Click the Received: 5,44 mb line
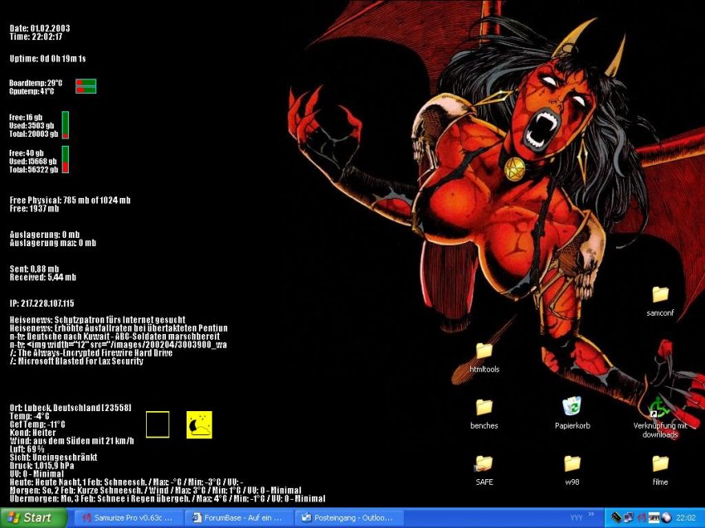The width and height of the screenshot is (705, 528). click(42, 278)
